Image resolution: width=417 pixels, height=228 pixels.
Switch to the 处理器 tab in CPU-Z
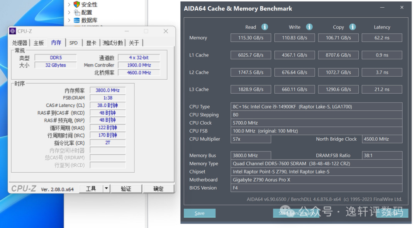point(20,43)
